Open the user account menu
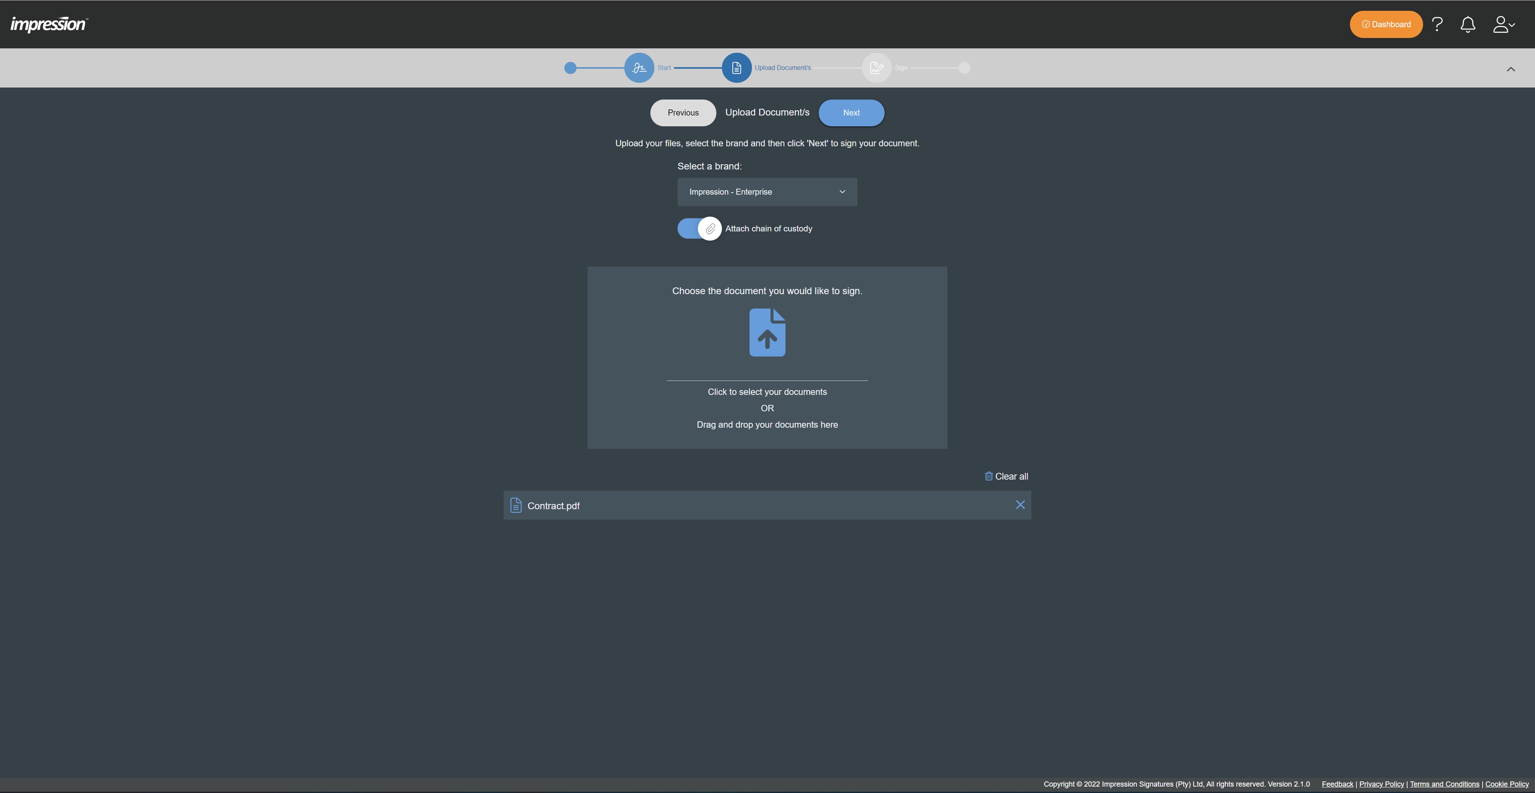The image size is (1535, 793). tap(1503, 24)
